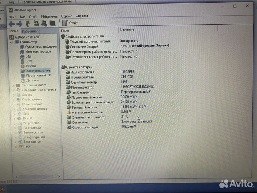The image size is (257, 193).
Task: Expand the Отображение tree node
Action: [x=14, y=100]
